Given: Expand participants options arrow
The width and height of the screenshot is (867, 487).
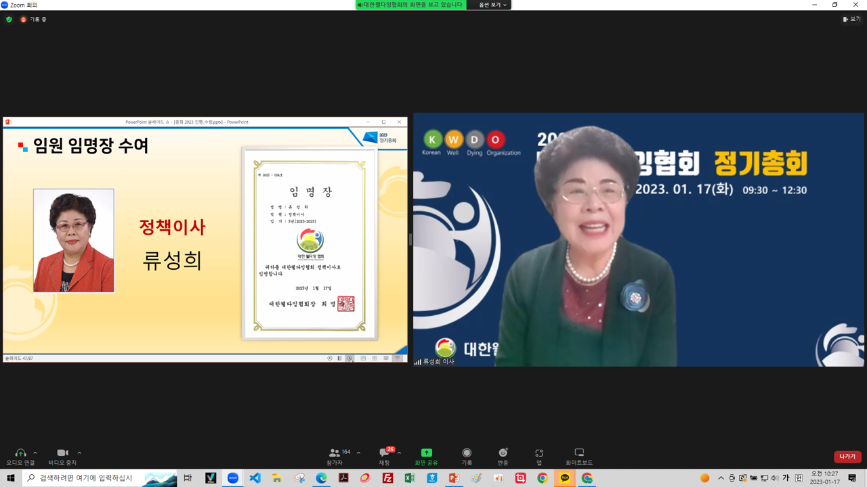Looking at the screenshot, I should tap(358, 453).
